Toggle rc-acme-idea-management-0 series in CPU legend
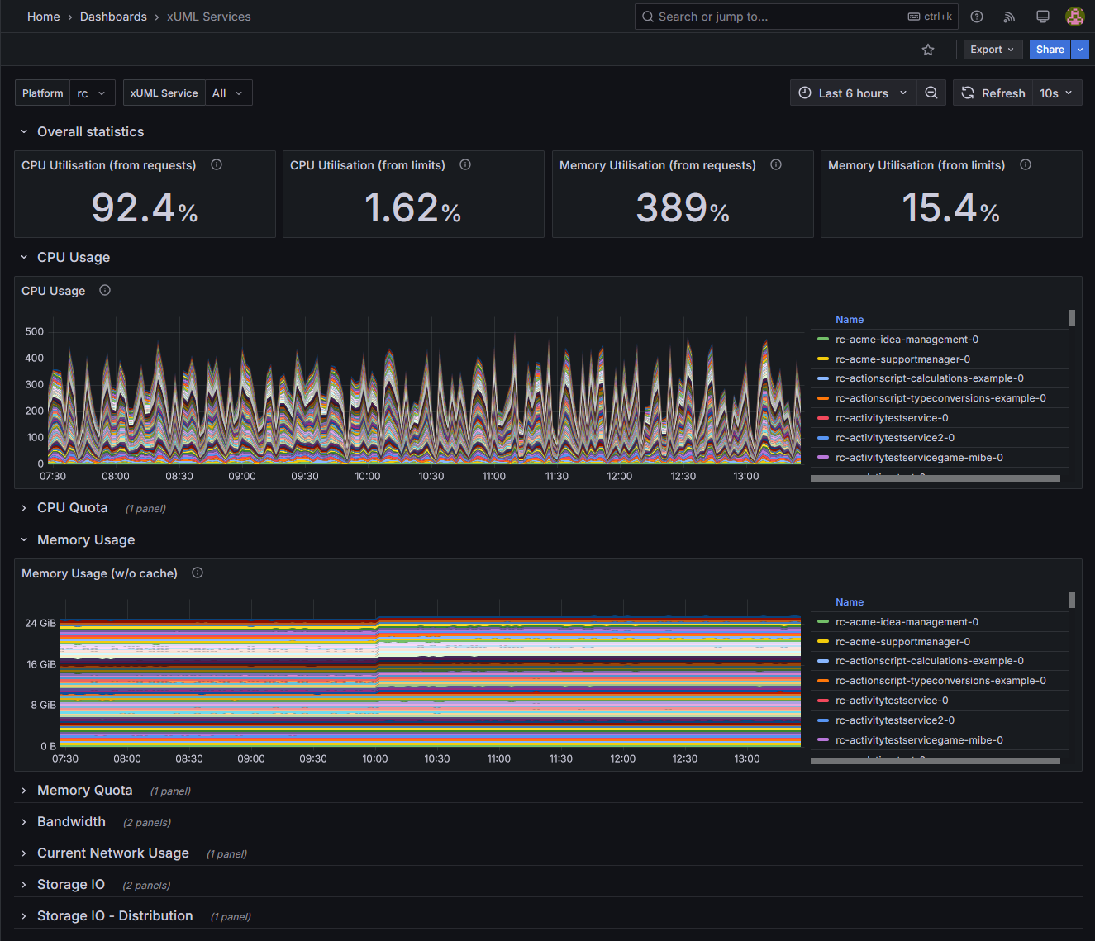Viewport: 1095px width, 941px height. pyautogui.click(x=907, y=340)
